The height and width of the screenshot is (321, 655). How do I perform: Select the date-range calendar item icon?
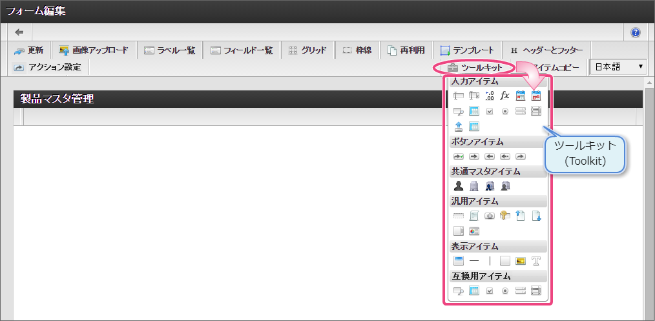pyautogui.click(x=535, y=96)
